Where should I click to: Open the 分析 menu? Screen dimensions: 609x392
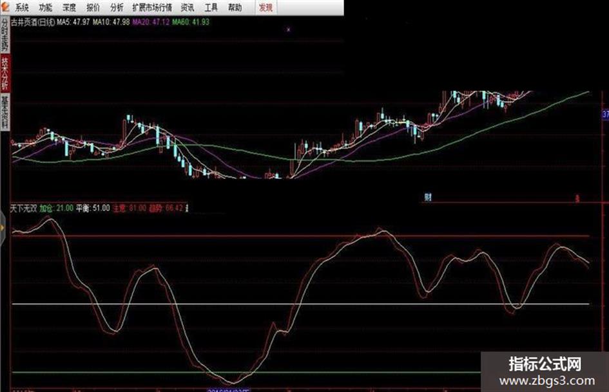(x=117, y=7)
